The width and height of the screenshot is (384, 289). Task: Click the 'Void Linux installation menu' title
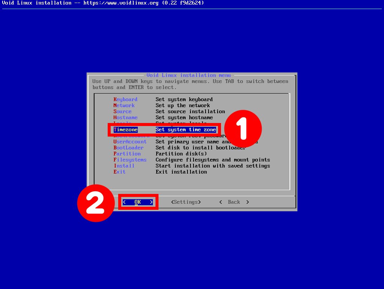tap(189, 75)
